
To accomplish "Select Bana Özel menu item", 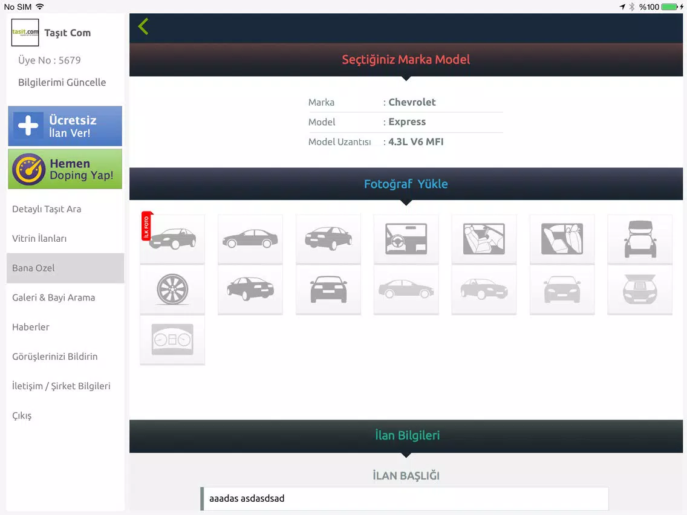I will tap(65, 268).
